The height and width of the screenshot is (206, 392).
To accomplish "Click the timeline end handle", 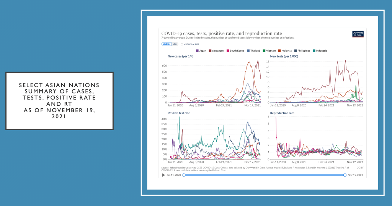I will pos(345,175).
